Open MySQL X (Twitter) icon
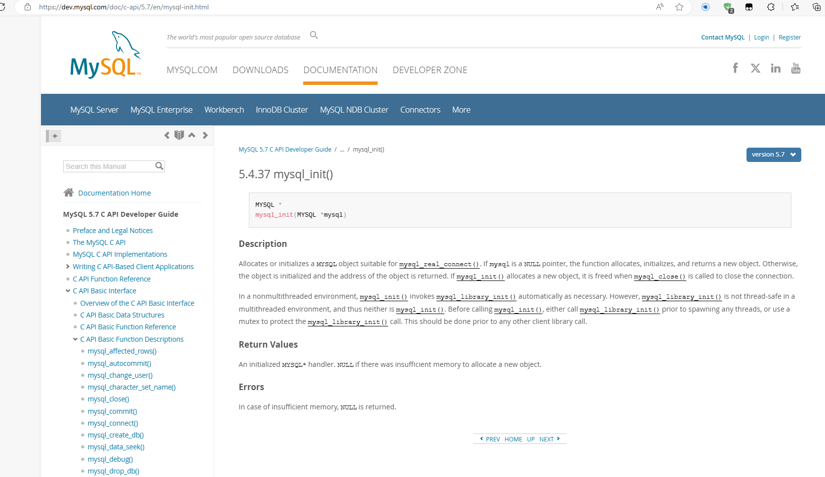 tap(755, 68)
